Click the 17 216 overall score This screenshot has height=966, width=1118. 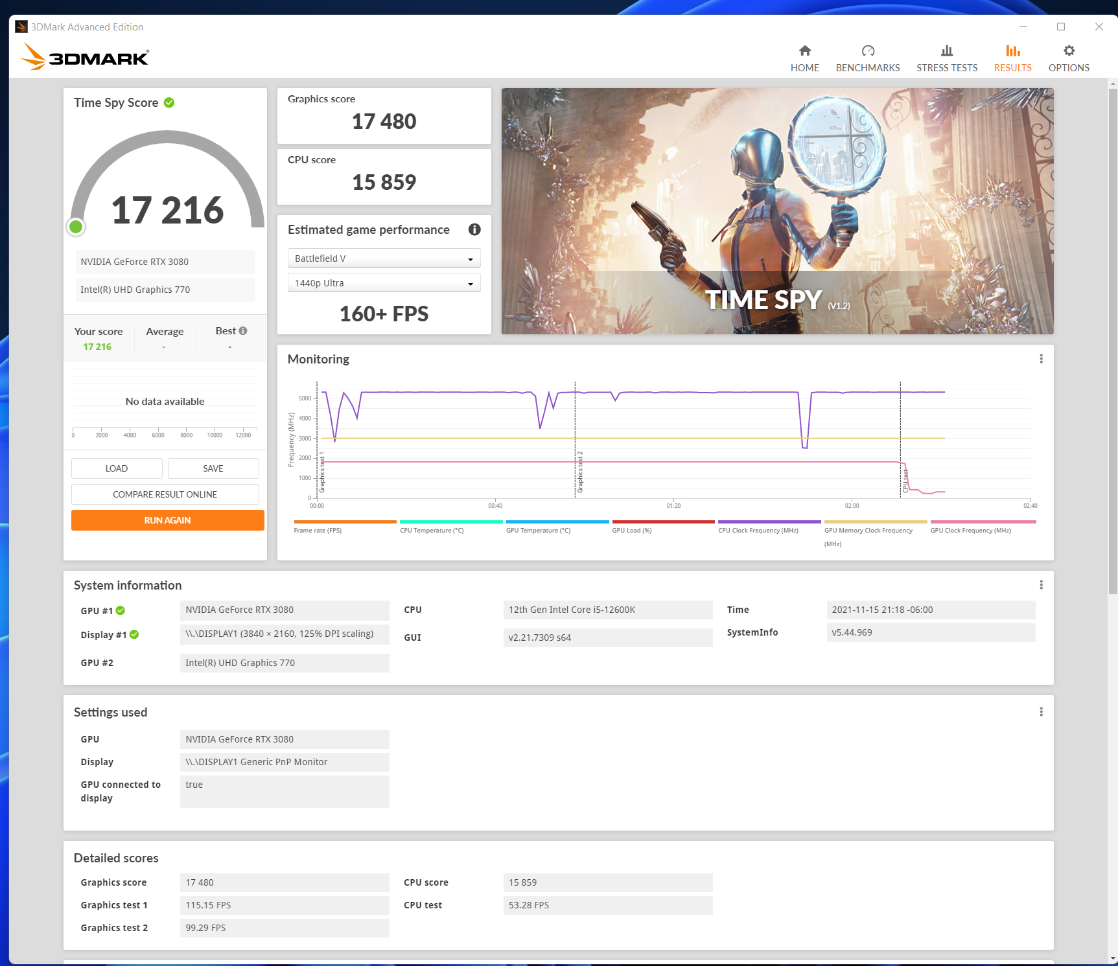click(x=167, y=210)
